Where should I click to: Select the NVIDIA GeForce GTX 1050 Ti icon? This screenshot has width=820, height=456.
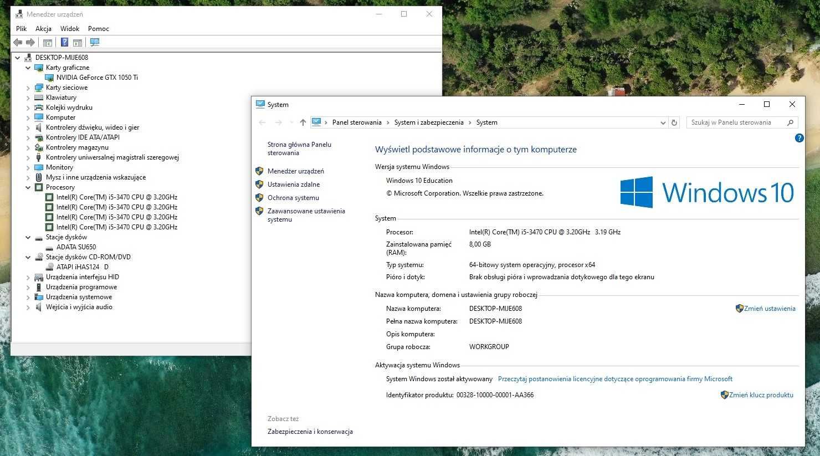[x=49, y=78]
